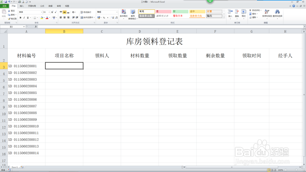306x172 pixels.
Task: Expand the formula bar
Action: 304,27
